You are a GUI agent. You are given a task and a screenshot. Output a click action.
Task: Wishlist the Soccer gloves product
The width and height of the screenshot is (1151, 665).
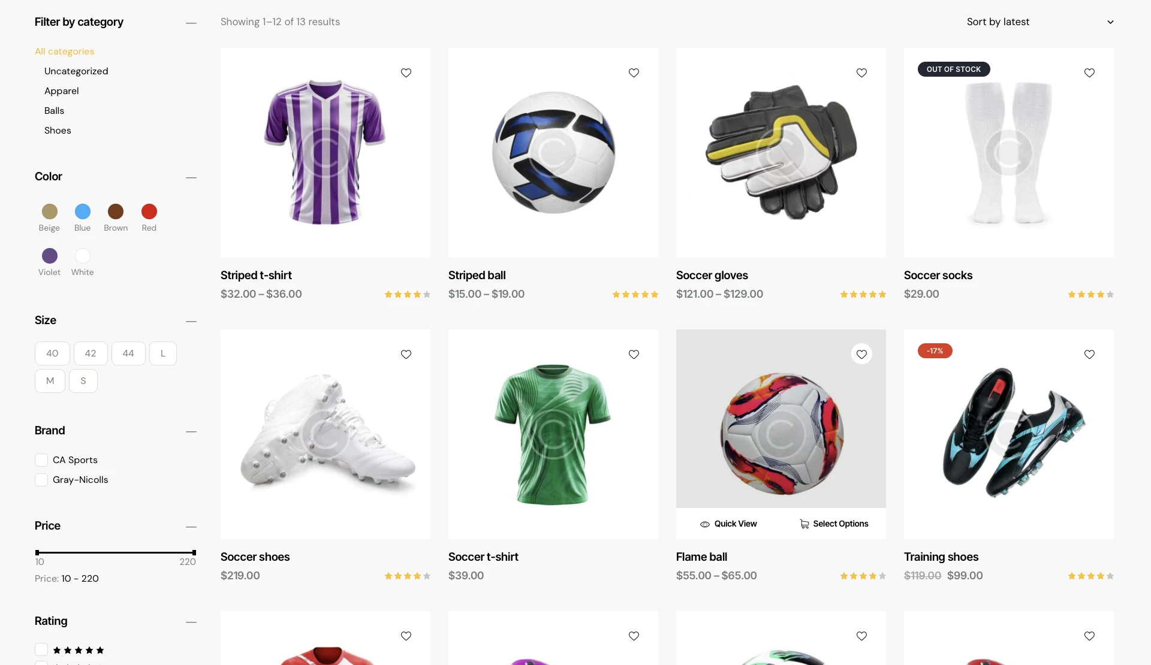point(861,73)
